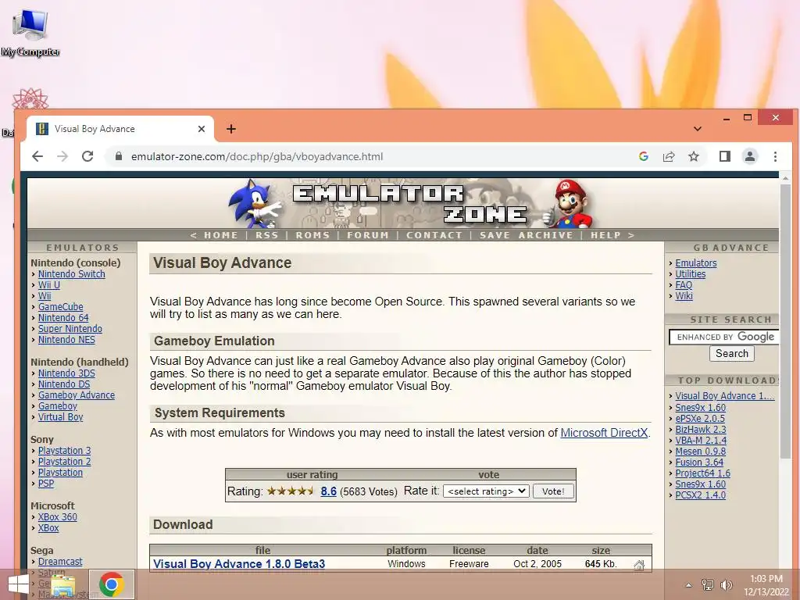This screenshot has width=800, height=600.
Task: Click the 8.6 rating link
Action: pyautogui.click(x=329, y=491)
